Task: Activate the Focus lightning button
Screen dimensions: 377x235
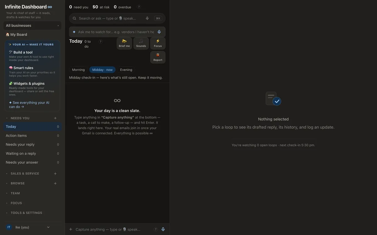Action: pyautogui.click(x=158, y=43)
